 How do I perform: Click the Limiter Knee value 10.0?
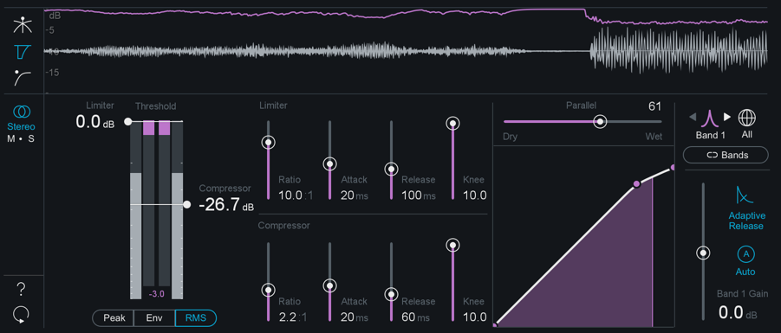click(475, 195)
